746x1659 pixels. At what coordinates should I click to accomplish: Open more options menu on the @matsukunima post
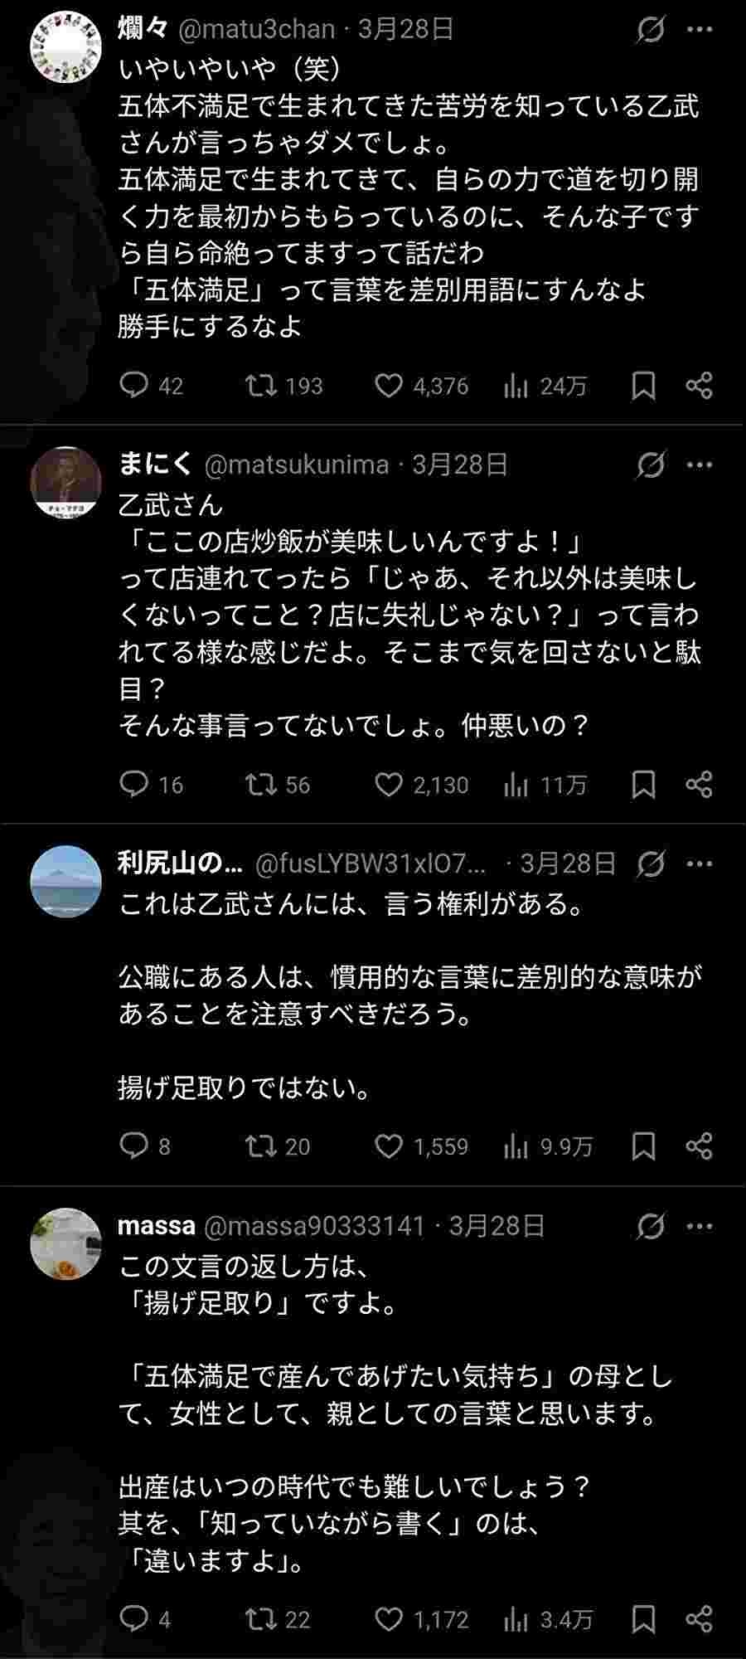700,465
